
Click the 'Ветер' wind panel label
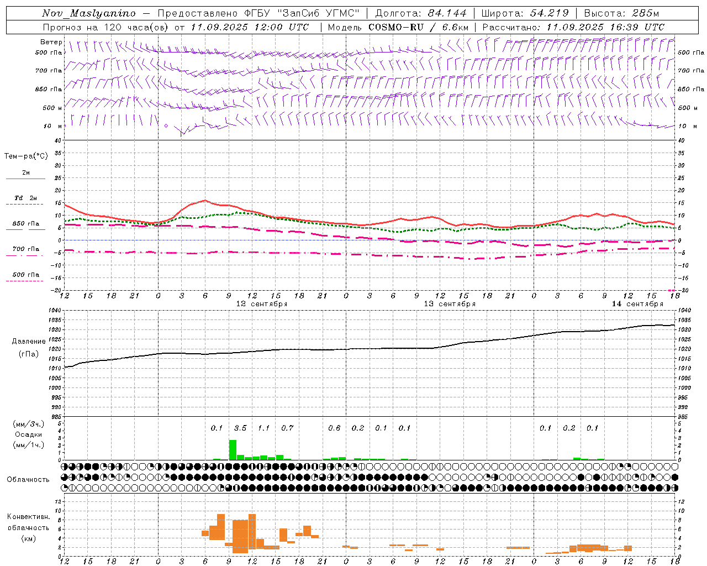(x=51, y=42)
